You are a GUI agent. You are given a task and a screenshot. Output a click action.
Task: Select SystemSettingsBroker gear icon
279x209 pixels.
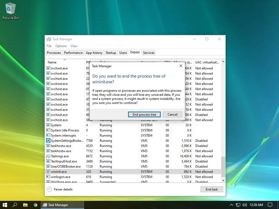48,141
